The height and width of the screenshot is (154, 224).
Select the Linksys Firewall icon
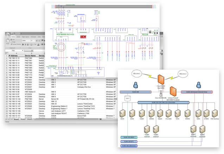(x=173, y=91)
